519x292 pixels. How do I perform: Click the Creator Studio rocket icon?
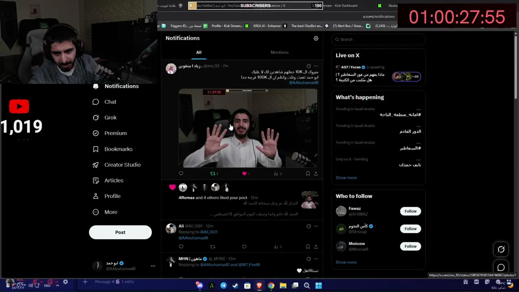point(96,165)
